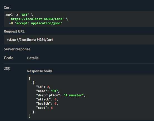Click the "name": "H1" line
Screen dimensions: 154x121
point(48,91)
